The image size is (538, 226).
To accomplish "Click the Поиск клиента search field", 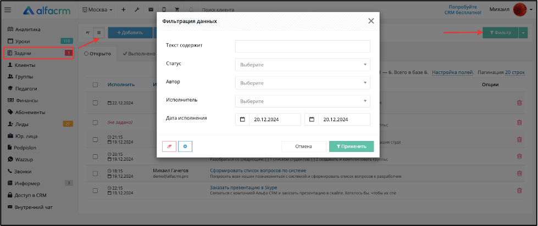I will (x=218, y=10).
